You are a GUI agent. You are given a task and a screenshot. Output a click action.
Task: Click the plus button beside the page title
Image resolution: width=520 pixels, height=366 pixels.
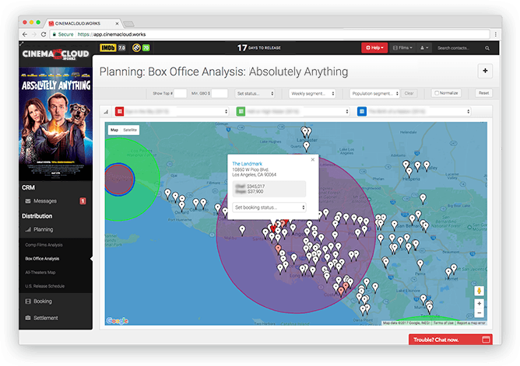pos(485,71)
